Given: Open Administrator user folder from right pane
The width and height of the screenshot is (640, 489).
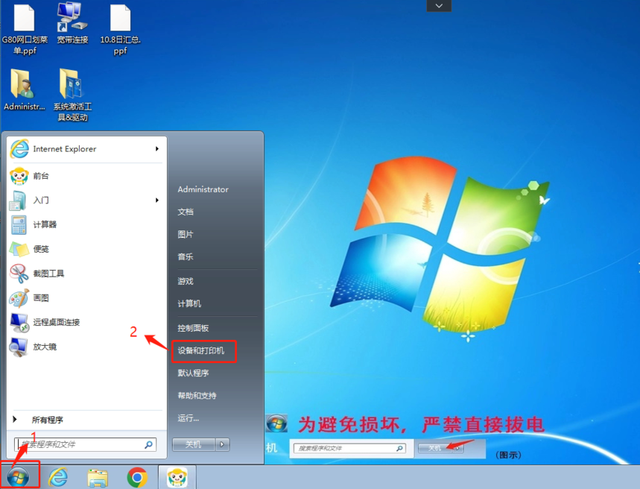Looking at the screenshot, I should (203, 189).
